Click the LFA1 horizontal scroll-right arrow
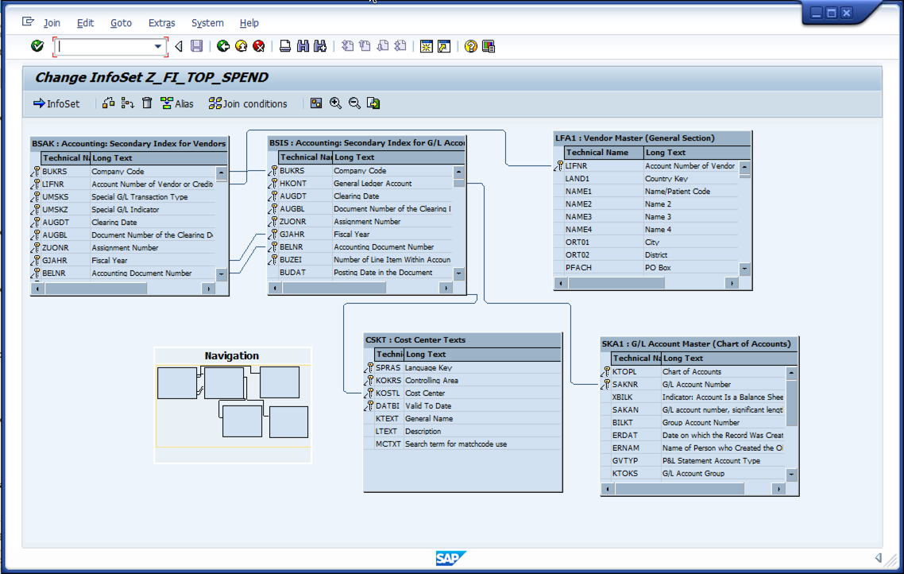 coord(732,283)
